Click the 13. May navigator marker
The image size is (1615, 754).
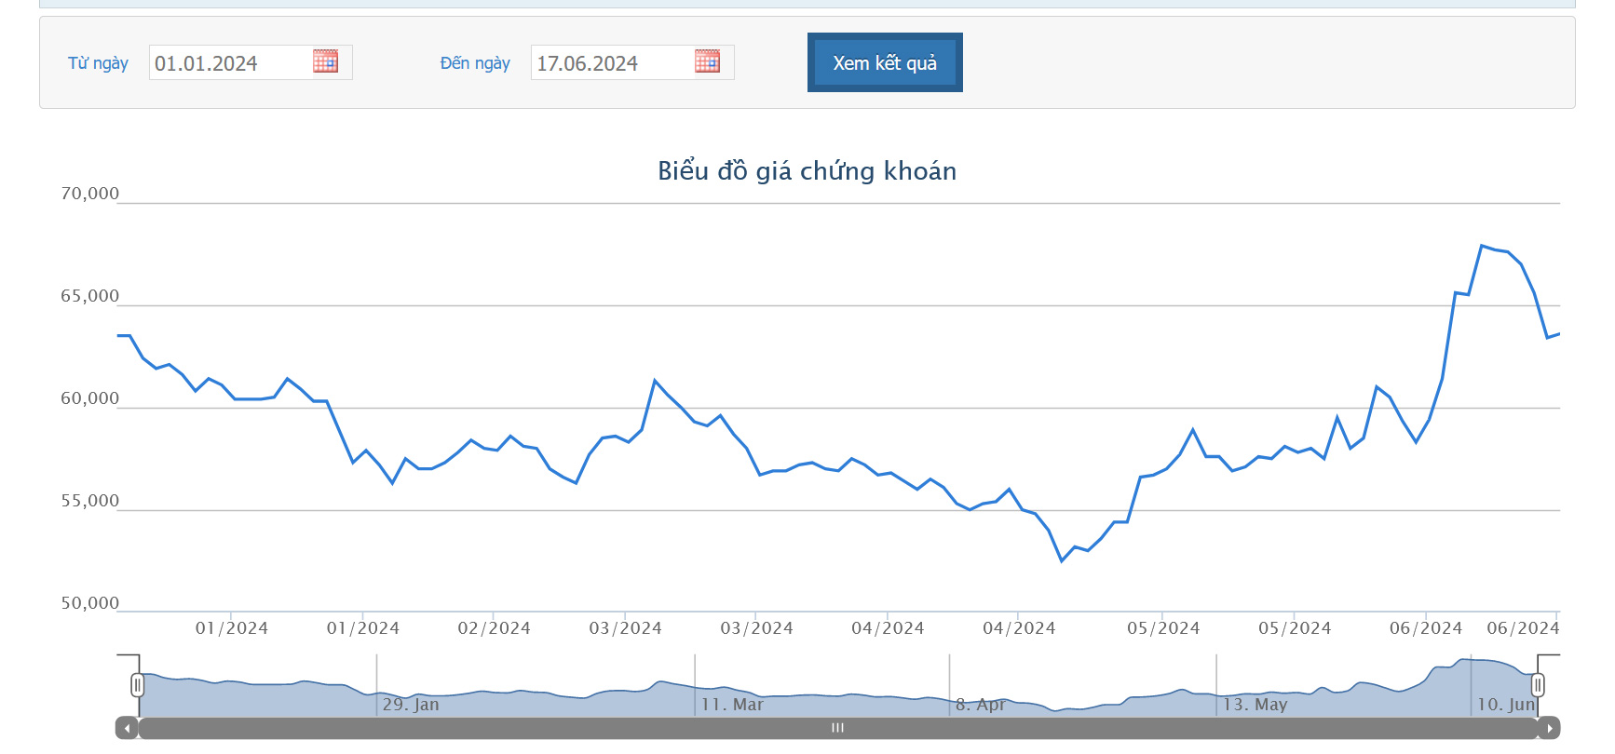1255,704
